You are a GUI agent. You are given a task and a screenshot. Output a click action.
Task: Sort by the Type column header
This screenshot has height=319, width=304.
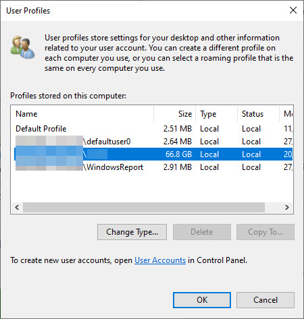[216, 114]
